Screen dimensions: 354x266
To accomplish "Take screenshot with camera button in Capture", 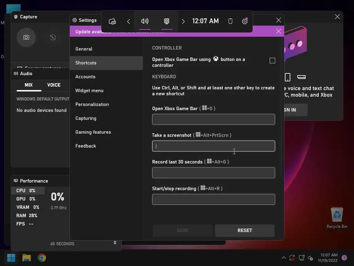I will click(x=26, y=37).
